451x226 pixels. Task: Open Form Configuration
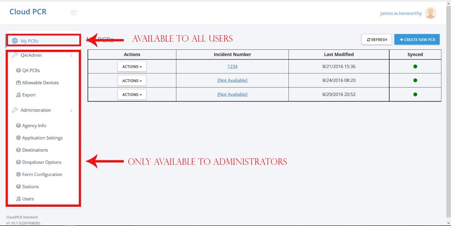point(42,174)
